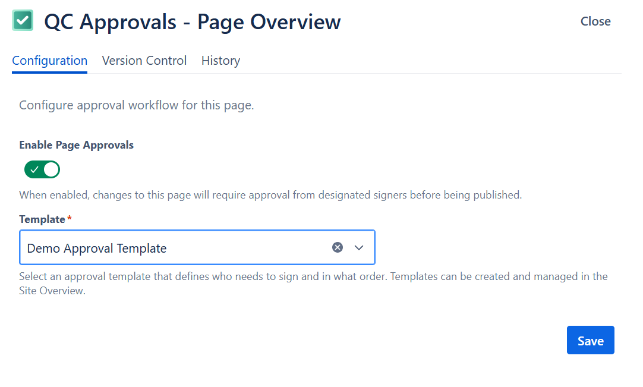The width and height of the screenshot is (643, 387).
Task: Click the QC Approvals - Page Overview title
Action: 193,22
